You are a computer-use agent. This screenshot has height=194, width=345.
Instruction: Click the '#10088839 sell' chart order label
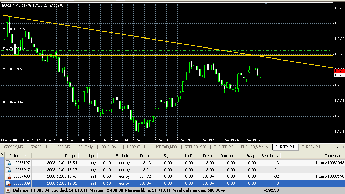13,69
